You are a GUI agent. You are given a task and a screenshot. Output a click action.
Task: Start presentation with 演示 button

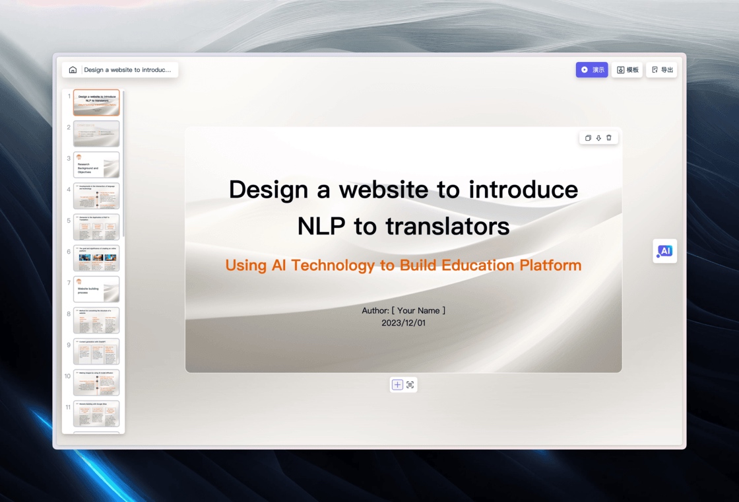pos(592,70)
